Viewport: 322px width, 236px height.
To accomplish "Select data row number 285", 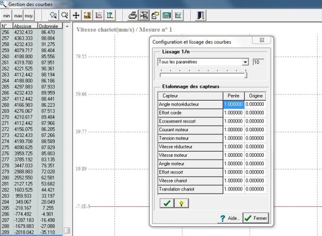I will tap(32, 208).
